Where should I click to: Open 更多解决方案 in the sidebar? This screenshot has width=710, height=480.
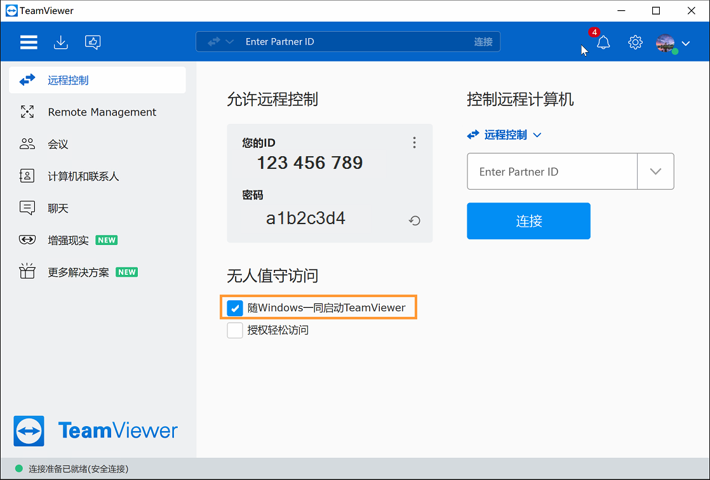pos(97,272)
